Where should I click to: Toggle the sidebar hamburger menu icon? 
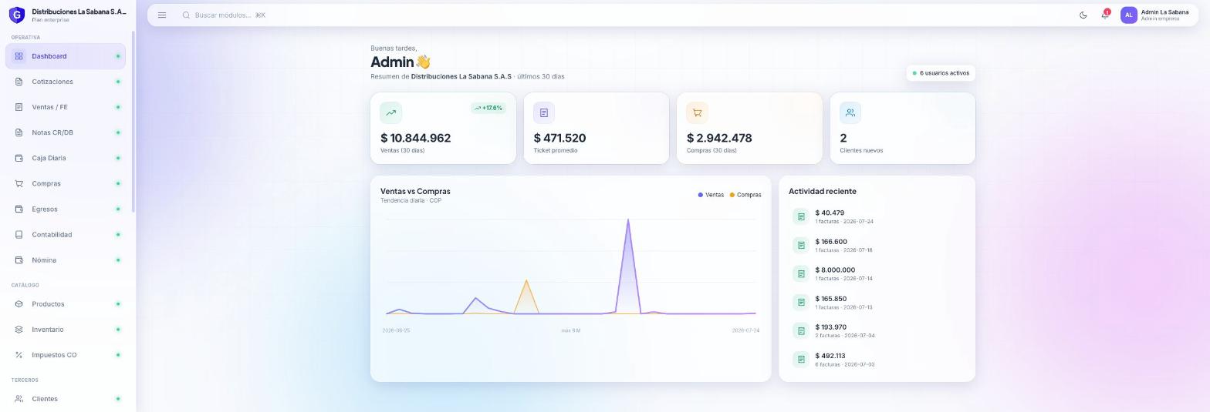pyautogui.click(x=162, y=15)
